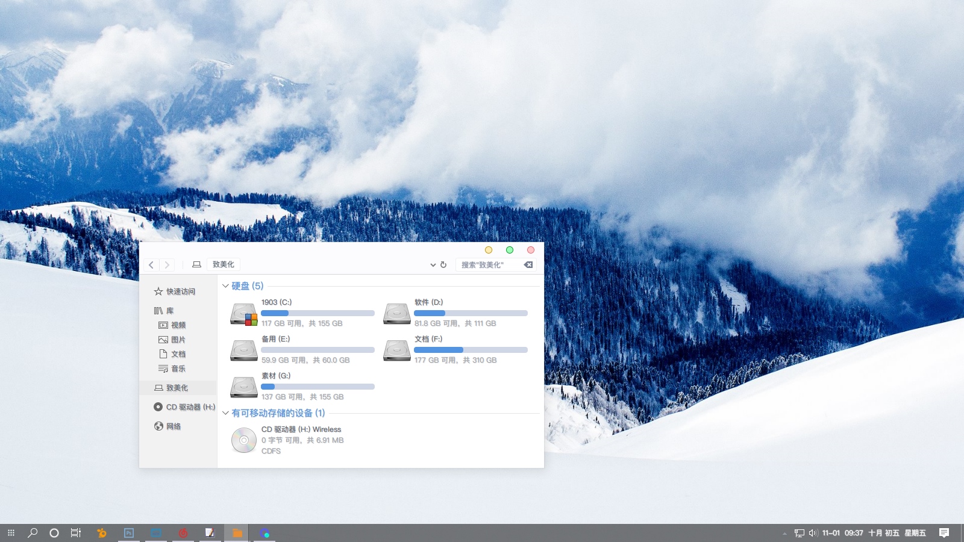
Task: Click the CDFS file system label
Action: pos(271,451)
